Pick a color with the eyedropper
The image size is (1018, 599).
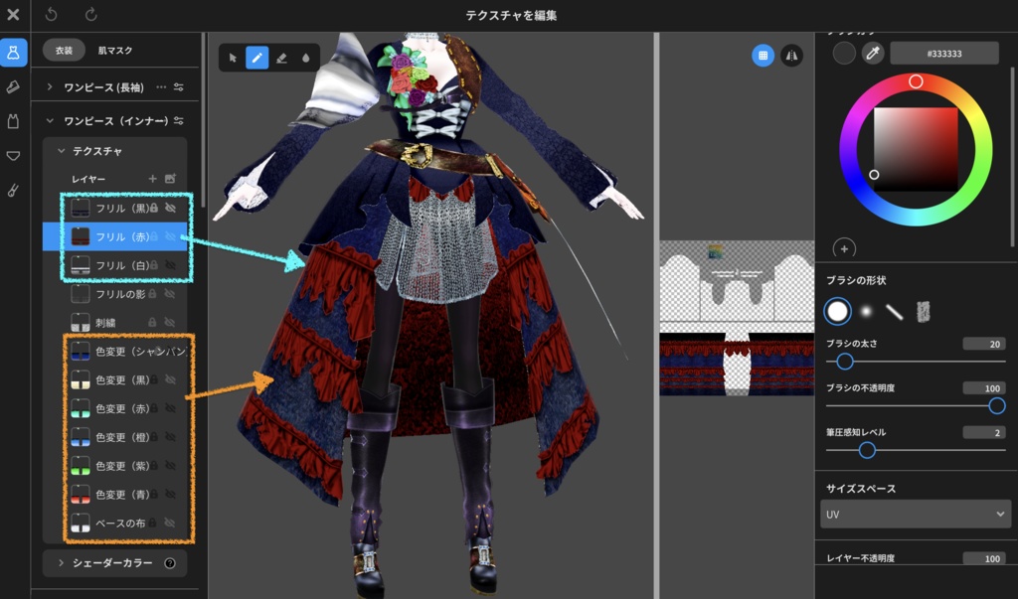coord(873,54)
